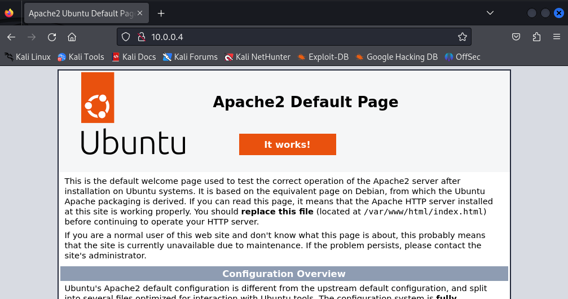Open the OffSec bookmark
Viewport: 568px width, 299px height.
(463, 57)
